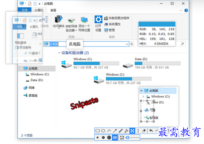Expand Windows (C:) in the pasted tree snippet
This screenshot has height=144, width=204.
coord(143,97)
